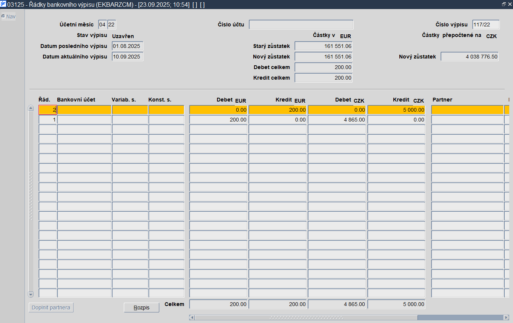
Task: Click the Celkem Debet EUR total 200.00
Action: tap(218, 304)
